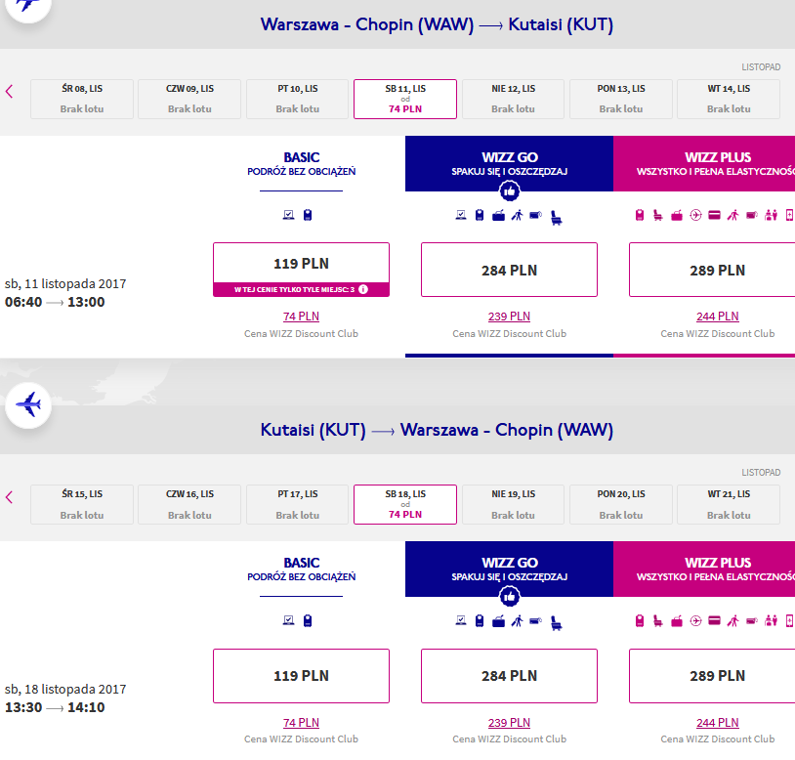The image size is (795, 760).
Task: Select outbound date CZW 09, LIS
Action: pos(189,99)
